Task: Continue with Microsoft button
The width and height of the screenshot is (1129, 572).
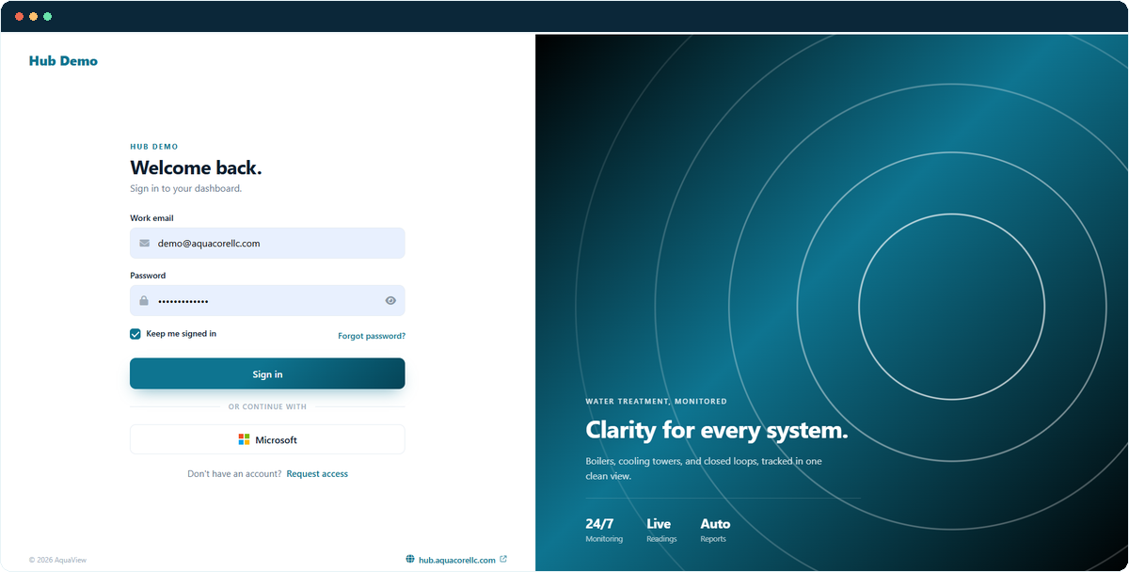Action: pyautogui.click(x=267, y=439)
